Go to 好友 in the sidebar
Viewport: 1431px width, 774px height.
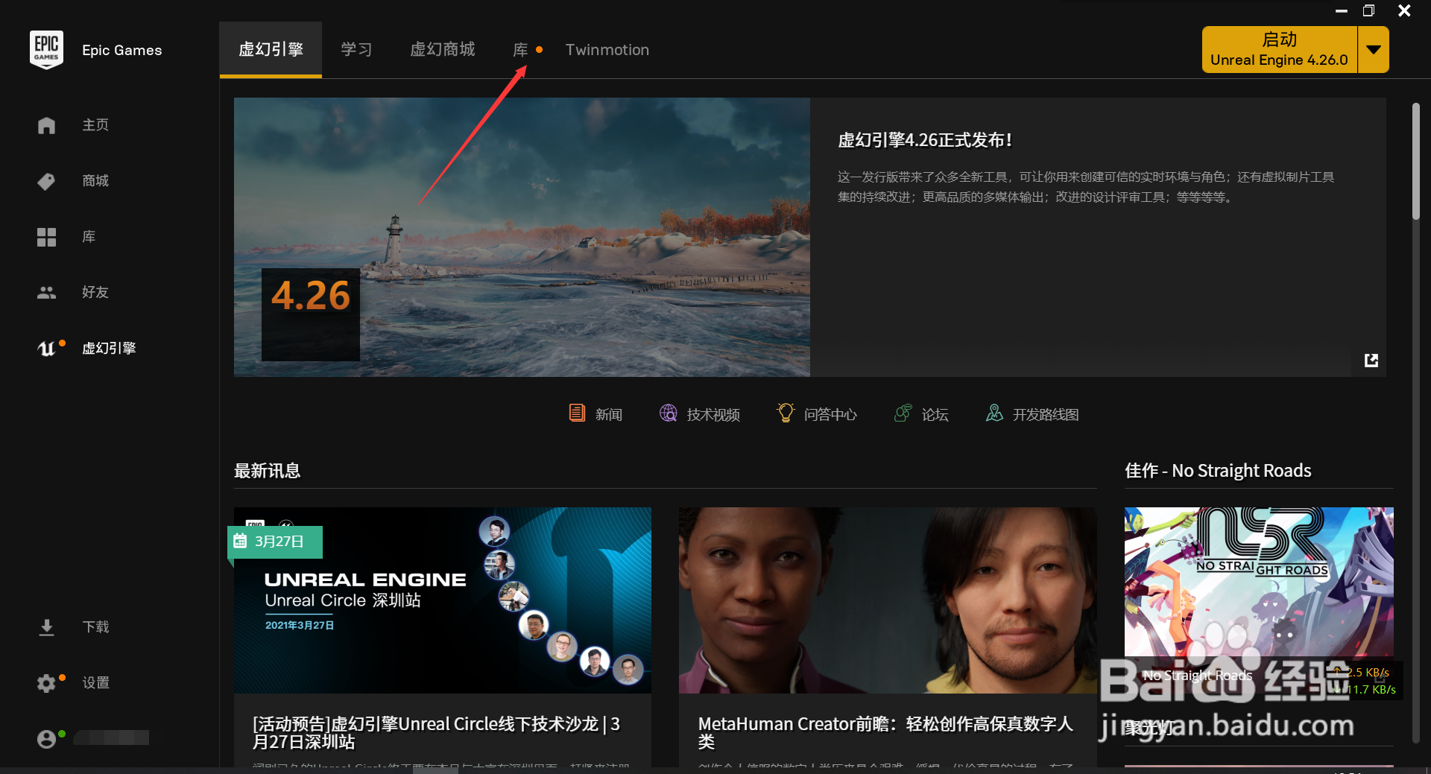pos(95,293)
